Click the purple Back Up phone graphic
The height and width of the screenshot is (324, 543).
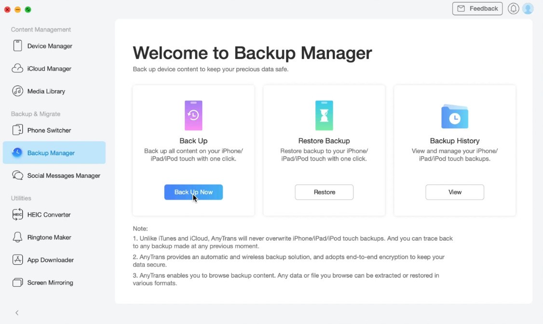(x=193, y=116)
